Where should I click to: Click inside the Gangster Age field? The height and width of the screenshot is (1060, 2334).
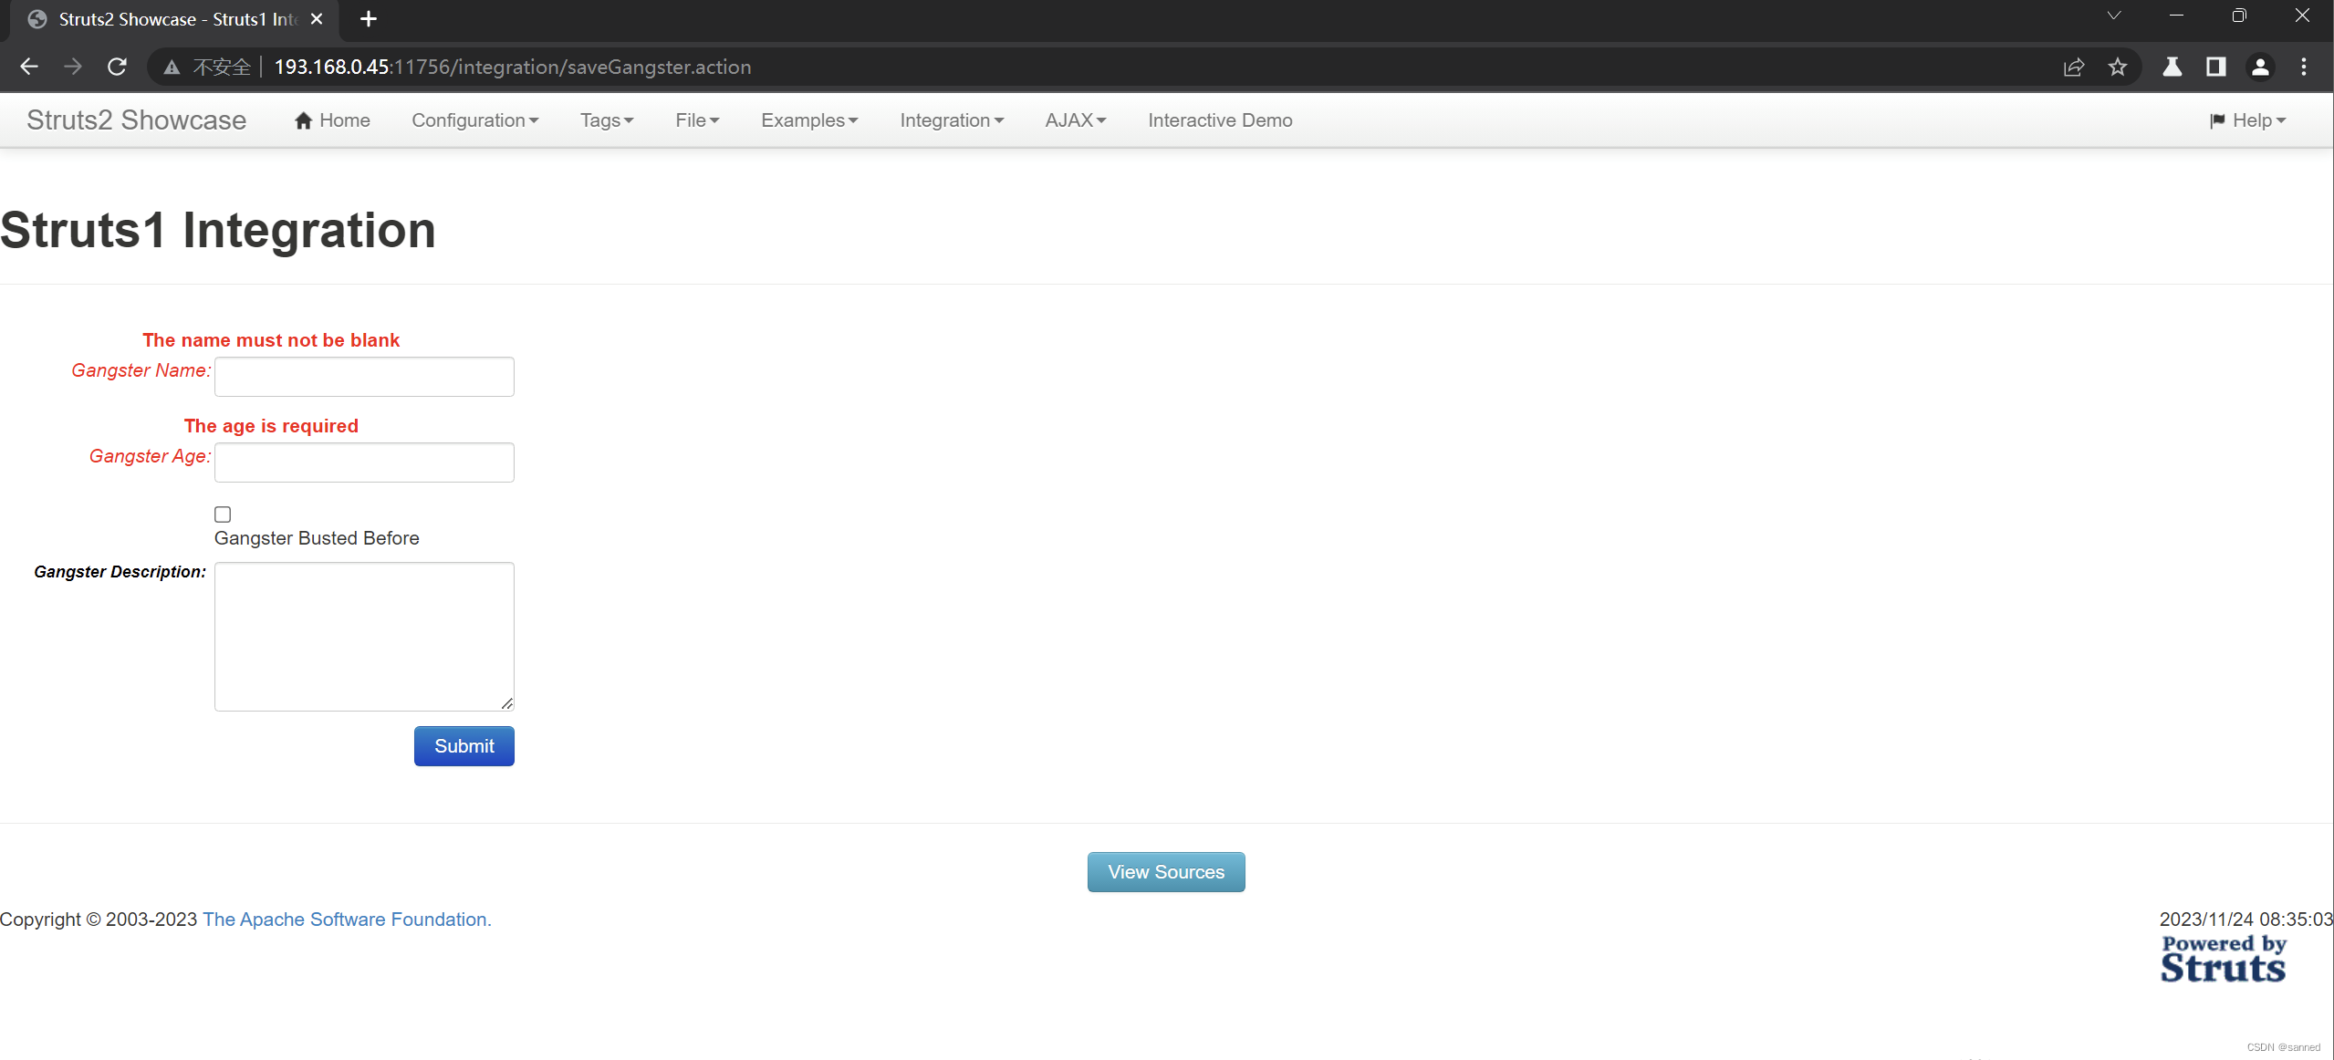364,462
